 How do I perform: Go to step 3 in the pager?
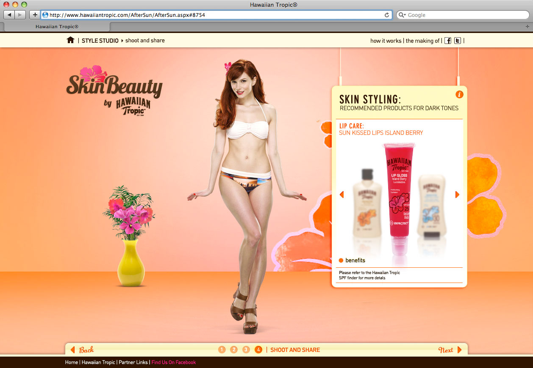coord(246,349)
